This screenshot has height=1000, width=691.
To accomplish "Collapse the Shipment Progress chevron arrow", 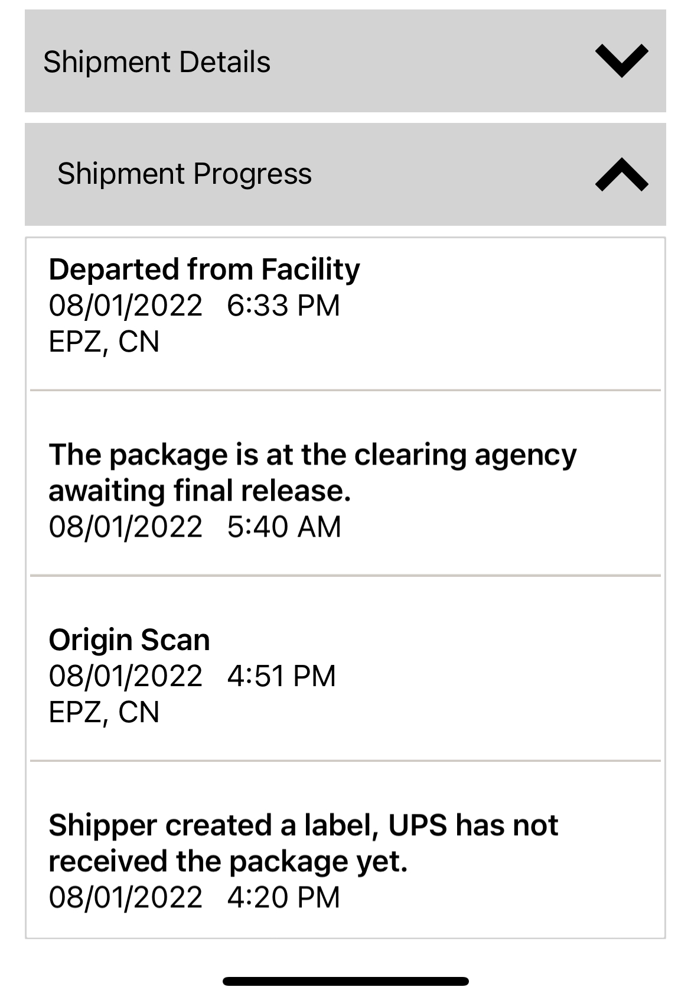I will (x=621, y=174).
